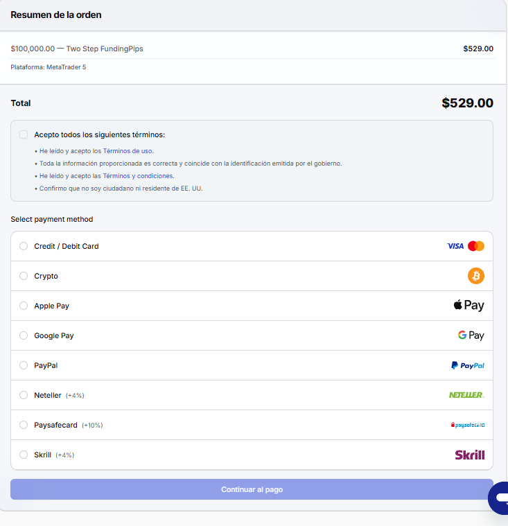Click the Google Pay logo
508x526 pixels.
[x=471, y=335]
